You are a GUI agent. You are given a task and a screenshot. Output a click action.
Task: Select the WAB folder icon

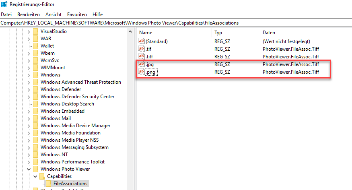coord(35,39)
